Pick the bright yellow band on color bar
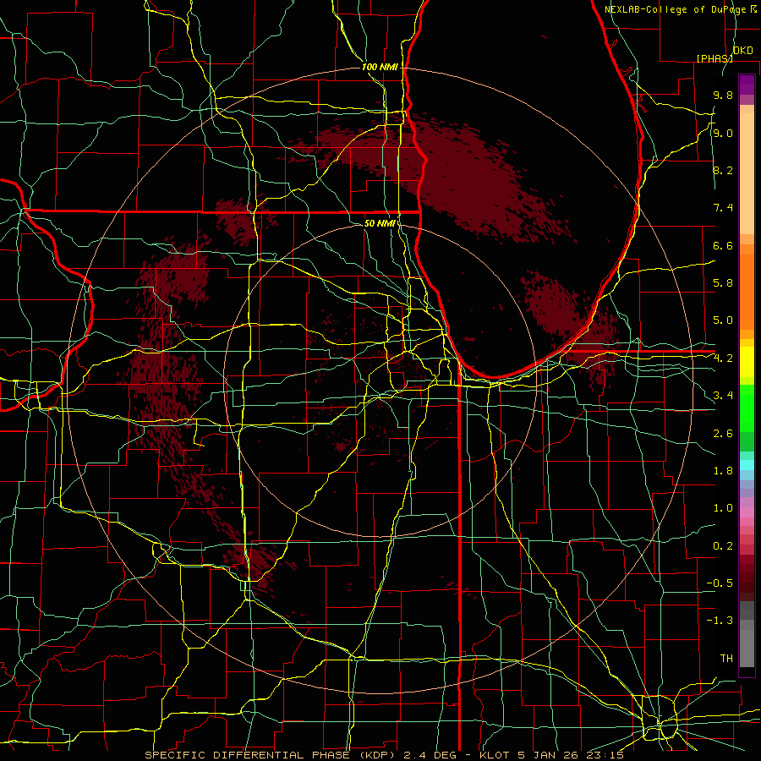Image resolution: width=761 pixels, height=761 pixels. pos(747,362)
